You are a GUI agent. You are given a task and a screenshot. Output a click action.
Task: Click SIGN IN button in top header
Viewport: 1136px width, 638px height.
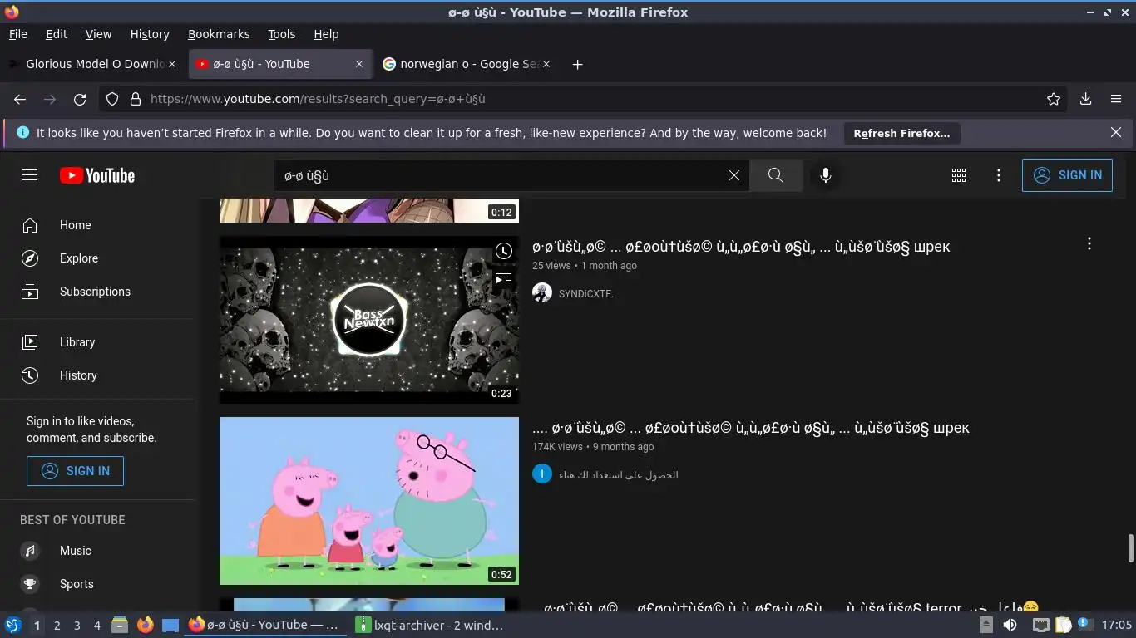tap(1067, 175)
